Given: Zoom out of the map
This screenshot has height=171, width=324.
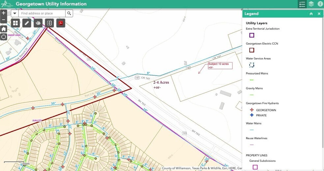Looking at the screenshot, I should [x=4, y=20].
